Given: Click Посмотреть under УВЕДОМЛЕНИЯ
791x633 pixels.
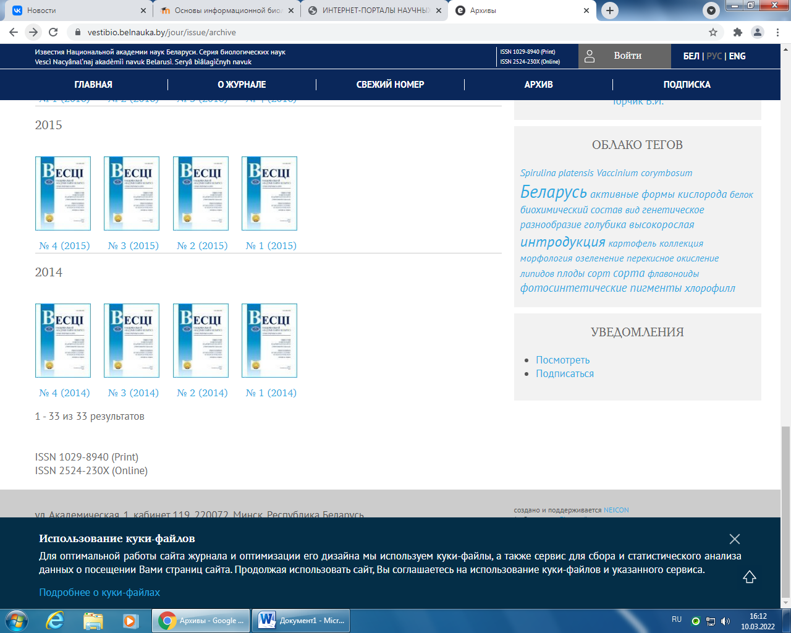Looking at the screenshot, I should click(x=562, y=360).
